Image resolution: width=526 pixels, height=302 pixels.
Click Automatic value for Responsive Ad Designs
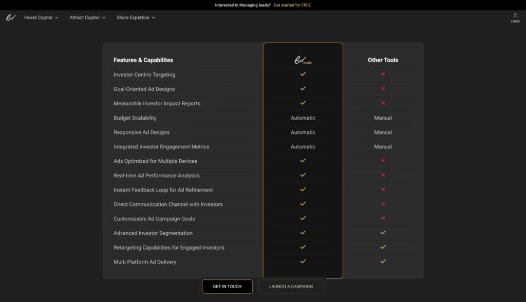(x=303, y=133)
